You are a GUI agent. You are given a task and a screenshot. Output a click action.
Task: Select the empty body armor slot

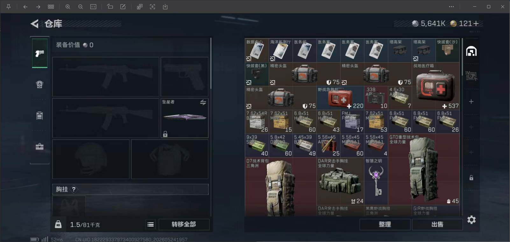point(170,159)
